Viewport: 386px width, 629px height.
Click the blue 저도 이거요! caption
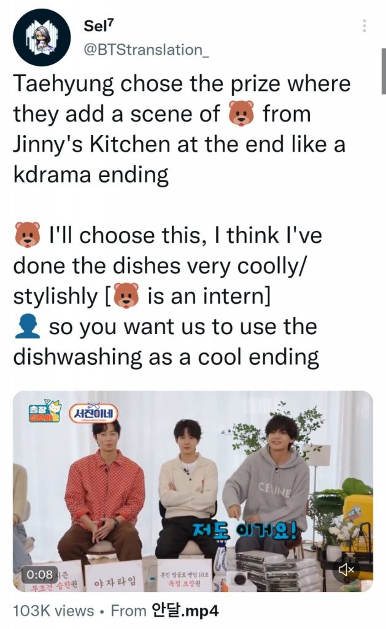click(245, 531)
